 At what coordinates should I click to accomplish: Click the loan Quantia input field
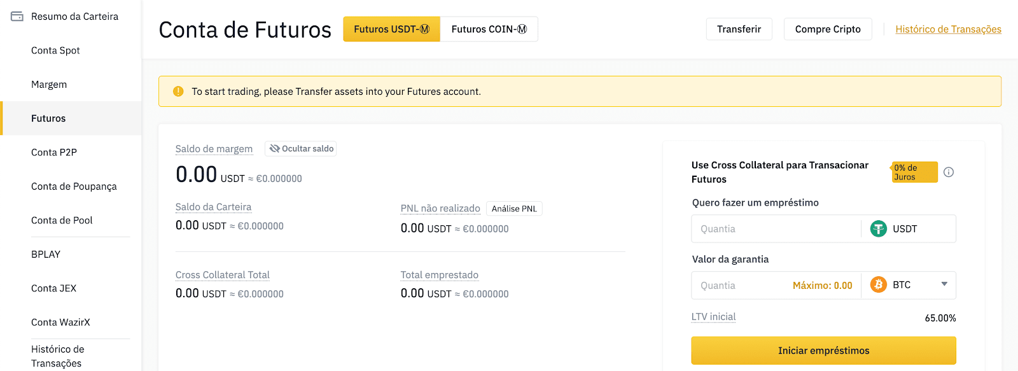(x=776, y=228)
